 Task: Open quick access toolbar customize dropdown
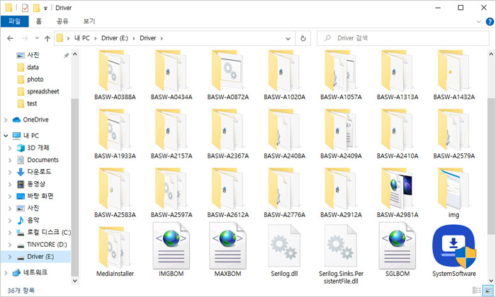point(45,8)
